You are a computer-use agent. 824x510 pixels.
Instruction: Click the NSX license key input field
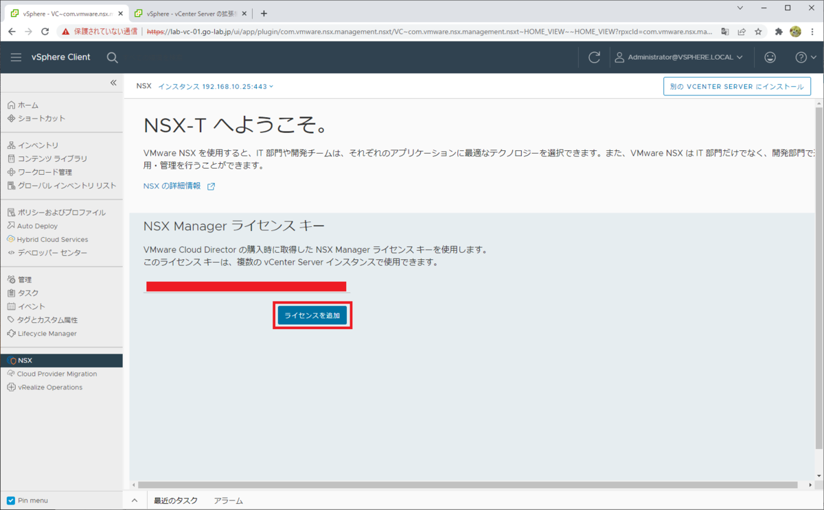tap(247, 287)
